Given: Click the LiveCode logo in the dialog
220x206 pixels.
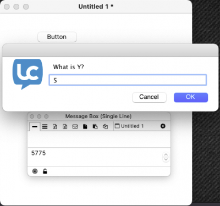Looking at the screenshot, I should [28, 74].
